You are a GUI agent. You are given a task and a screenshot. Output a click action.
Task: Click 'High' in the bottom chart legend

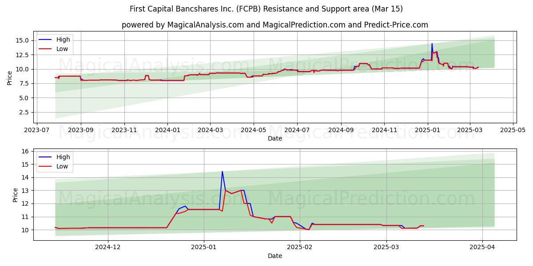(63, 157)
